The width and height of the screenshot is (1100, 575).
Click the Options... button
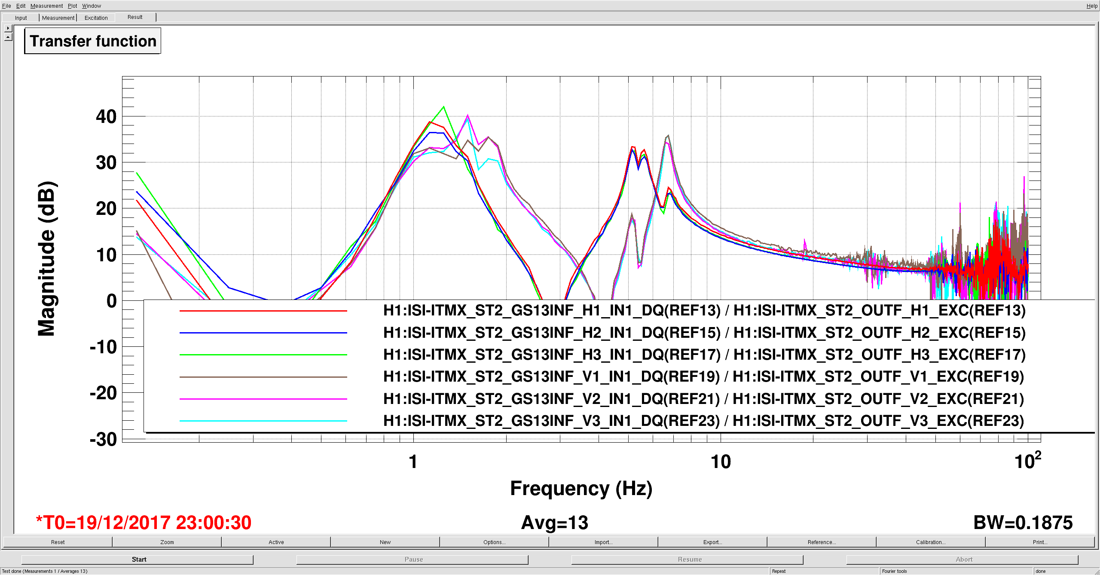[494, 542]
